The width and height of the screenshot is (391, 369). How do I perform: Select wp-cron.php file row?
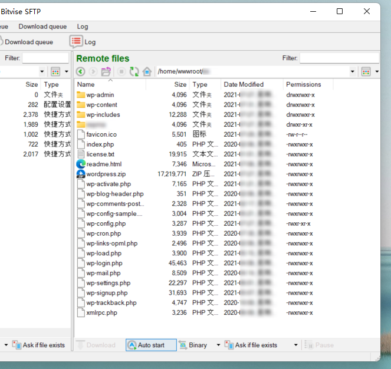pos(203,233)
